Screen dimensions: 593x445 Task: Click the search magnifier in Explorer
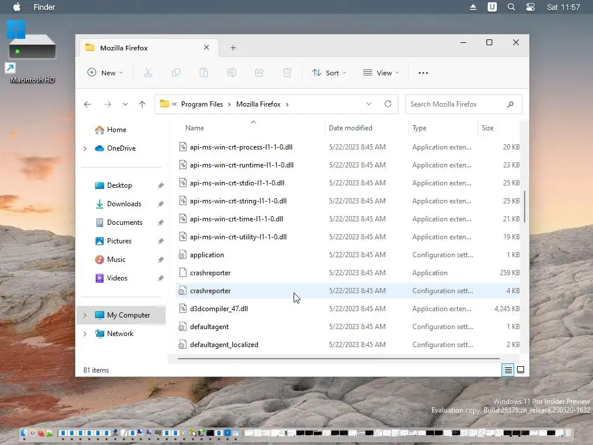[510, 104]
